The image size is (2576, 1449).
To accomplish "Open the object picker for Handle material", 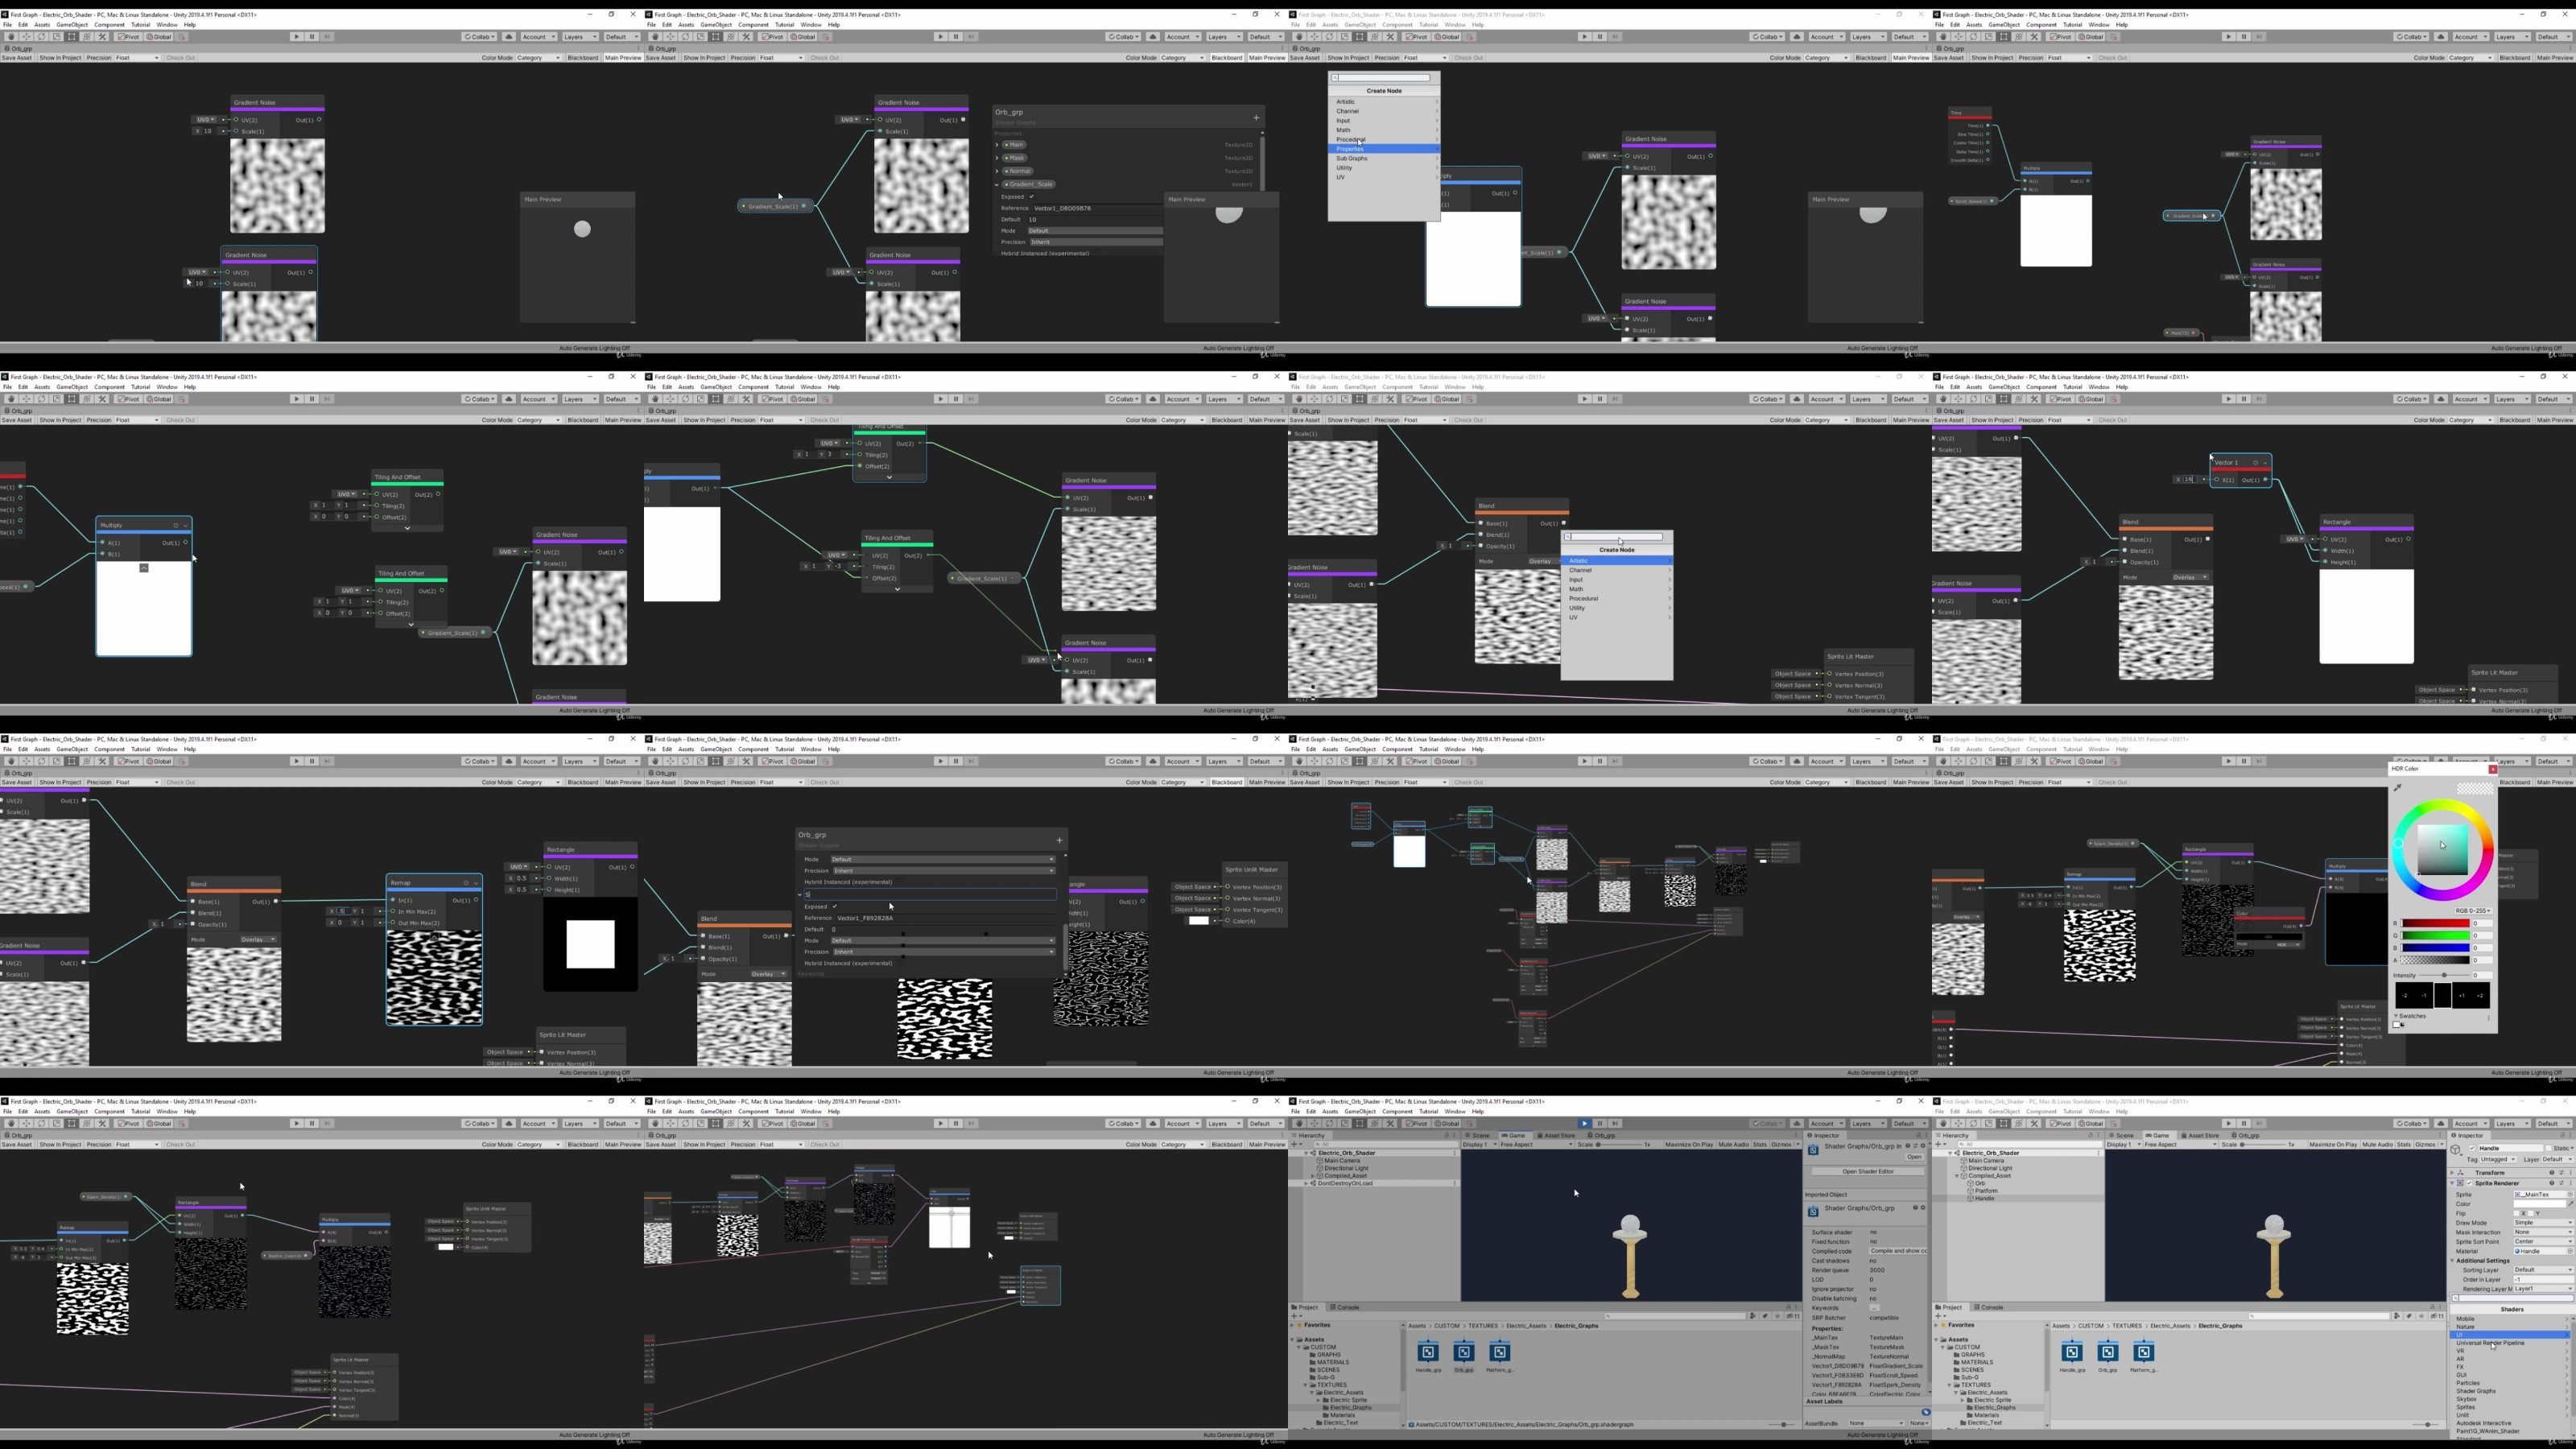I will pyautogui.click(x=2571, y=1252).
